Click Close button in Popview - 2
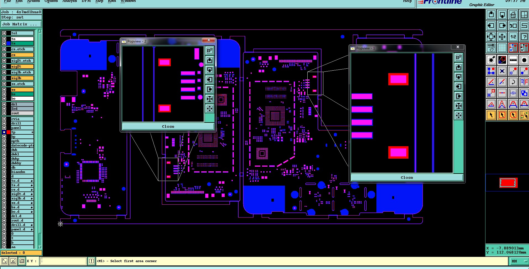This screenshot has height=269, width=529. click(168, 126)
